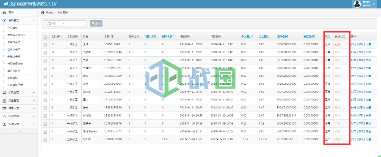This screenshot has width=381, height=157.
Task: Check the checkbox for member 1
Action: (x=45, y=140)
